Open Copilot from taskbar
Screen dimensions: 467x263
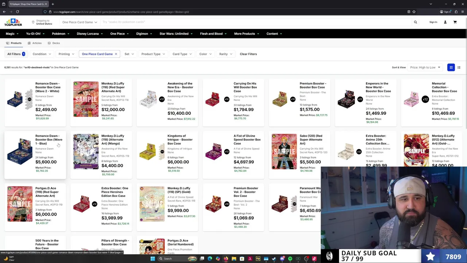[218, 259]
